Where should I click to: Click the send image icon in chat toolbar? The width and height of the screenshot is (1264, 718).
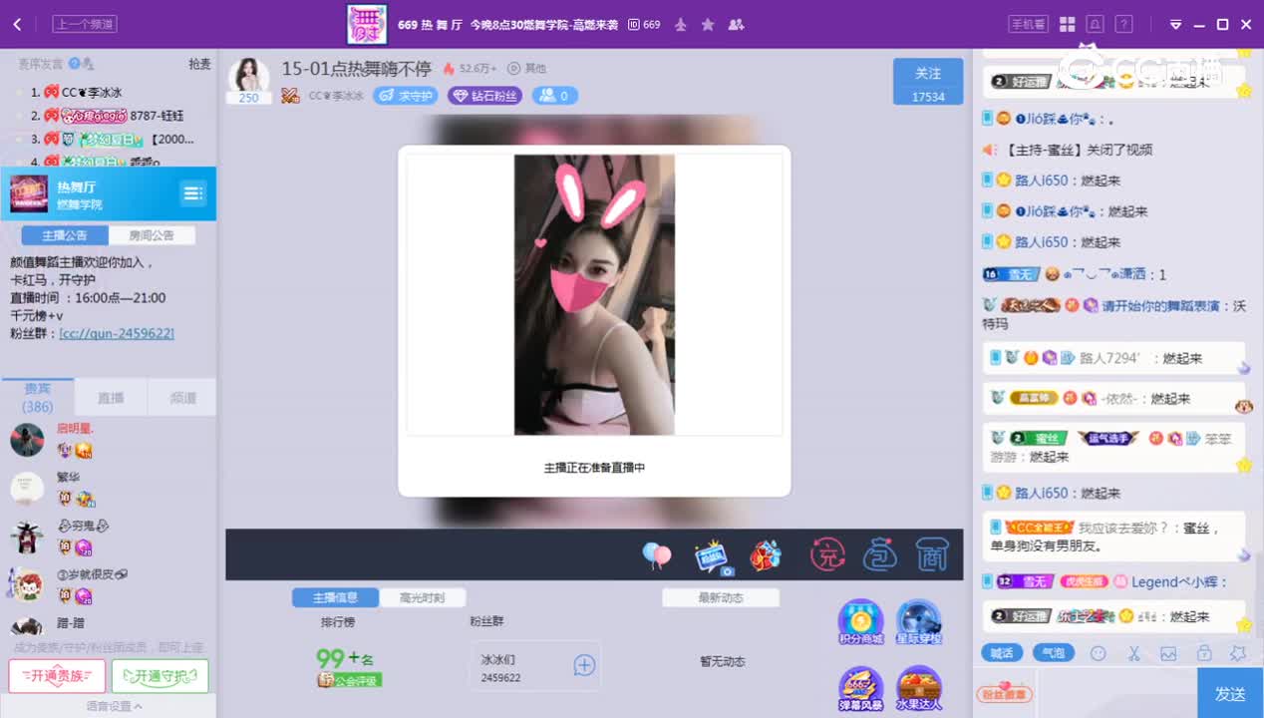[x=1168, y=653]
